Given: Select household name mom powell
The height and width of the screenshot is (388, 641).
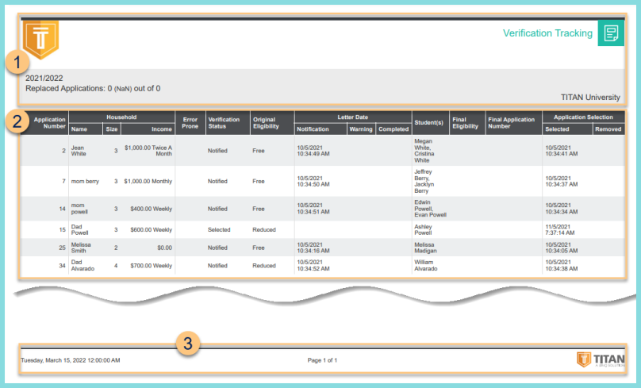Looking at the screenshot, I should tap(79, 209).
